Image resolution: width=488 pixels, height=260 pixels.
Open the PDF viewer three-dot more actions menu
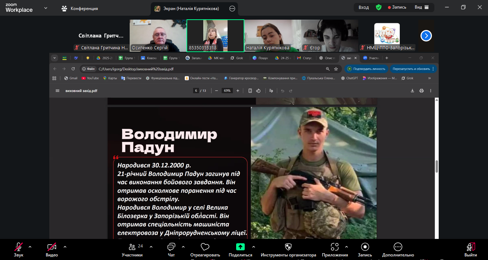431,91
